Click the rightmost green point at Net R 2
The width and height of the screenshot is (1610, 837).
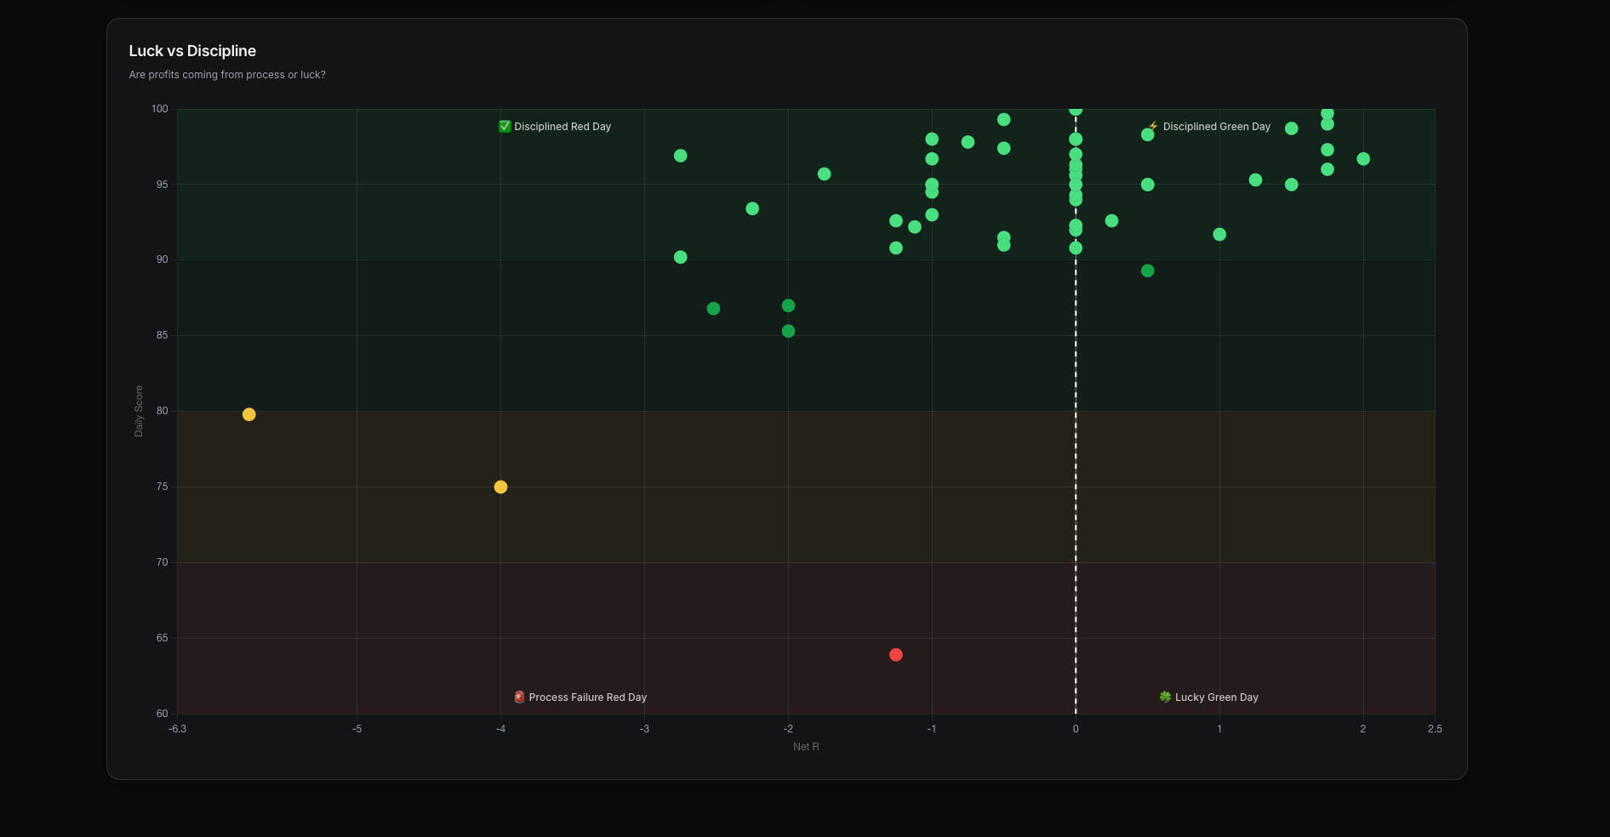click(x=1363, y=159)
